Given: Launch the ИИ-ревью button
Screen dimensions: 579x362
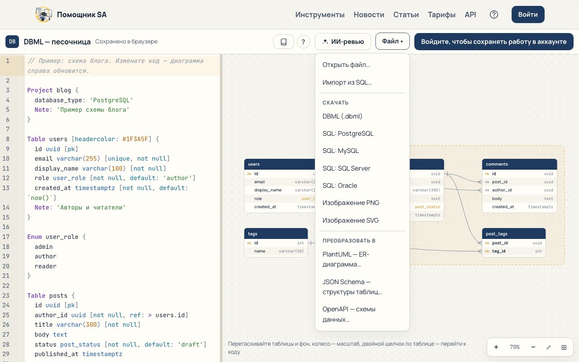Looking at the screenshot, I should [343, 42].
